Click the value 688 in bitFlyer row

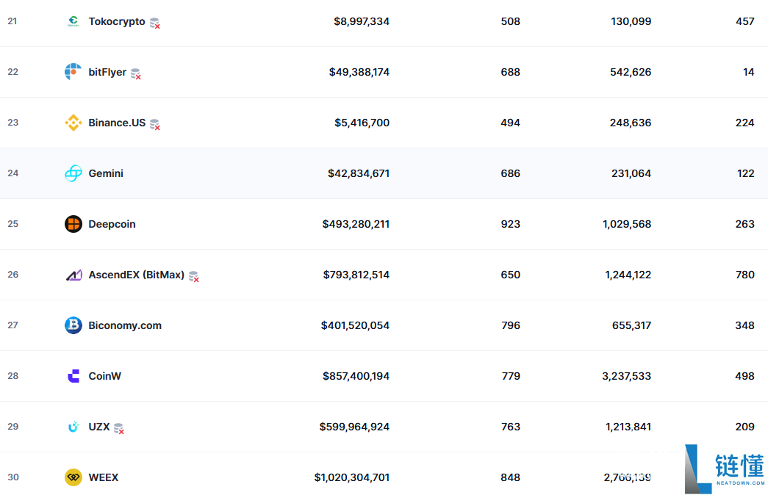(x=510, y=72)
